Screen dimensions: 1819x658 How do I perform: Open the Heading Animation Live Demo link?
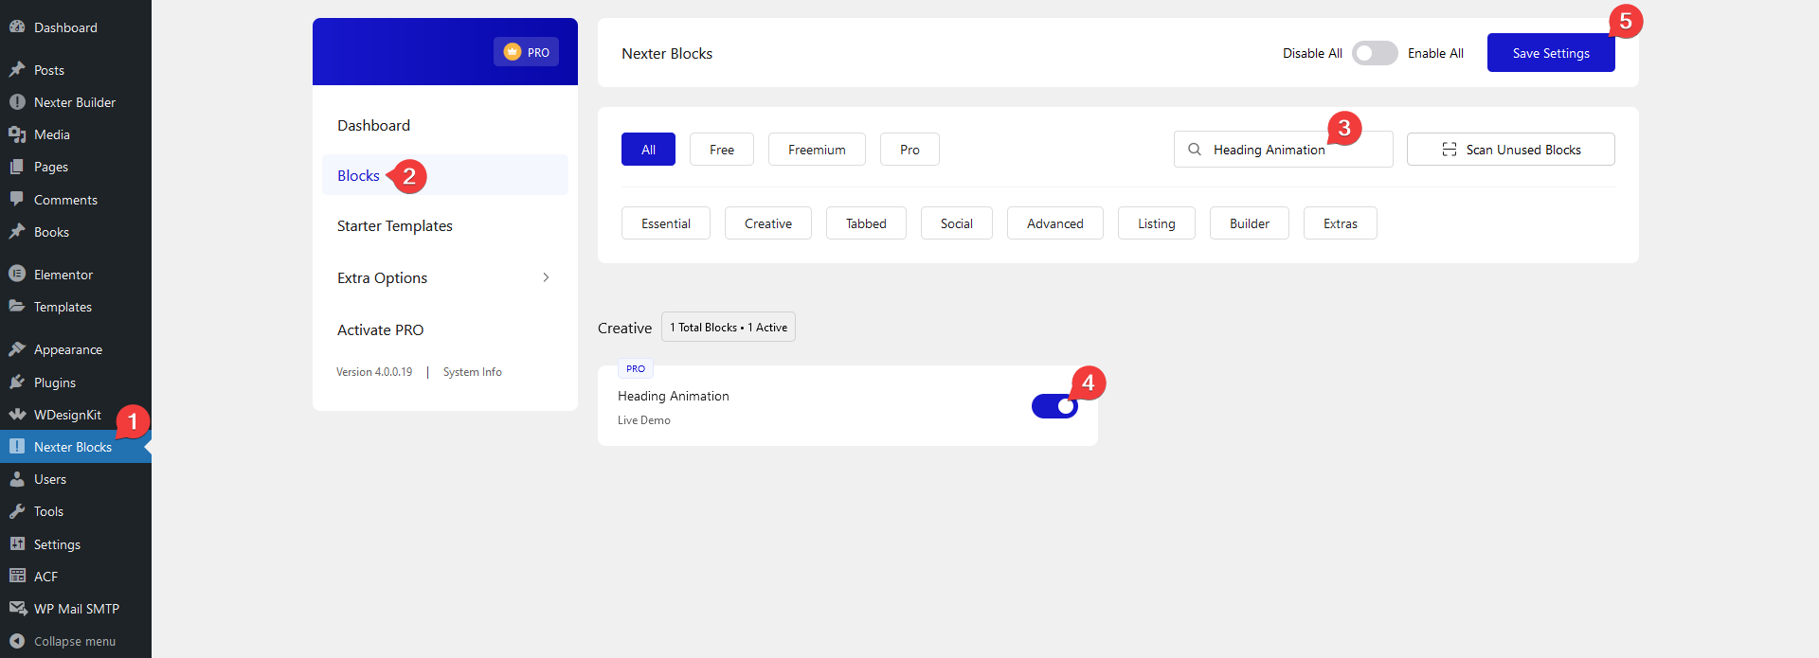click(x=643, y=420)
